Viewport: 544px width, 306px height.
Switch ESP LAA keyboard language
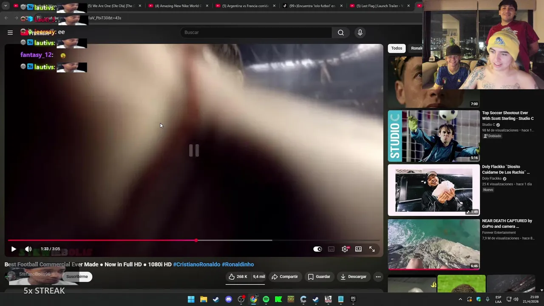pyautogui.click(x=498, y=299)
